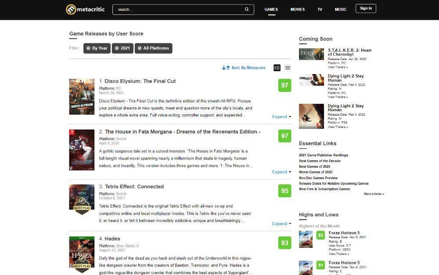Click Tetris Effect's October 8, 2021 date
The image size is (439, 275).
(112, 198)
